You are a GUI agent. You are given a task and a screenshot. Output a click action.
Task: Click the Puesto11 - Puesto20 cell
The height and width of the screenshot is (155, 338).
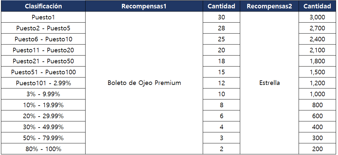[x=43, y=50]
